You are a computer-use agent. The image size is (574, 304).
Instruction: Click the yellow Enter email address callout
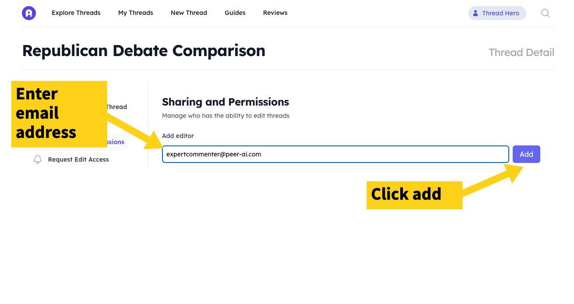click(x=59, y=113)
